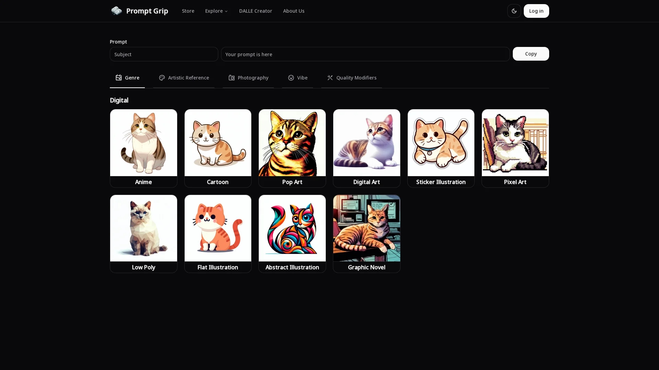Select Sticker Illustration cat thumbnail
This screenshot has width=659, height=370.
coord(441,143)
